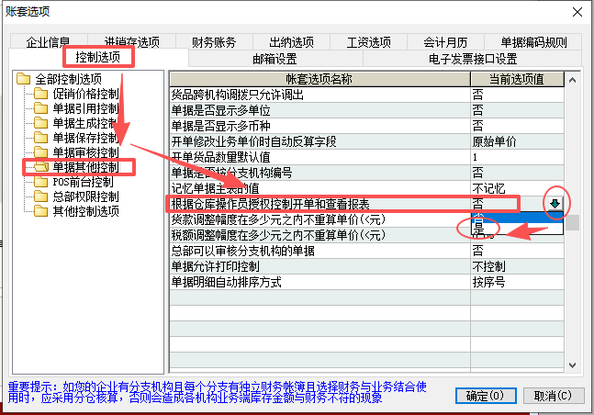Click the 总部权限控制 folder icon
Viewport: 594px width, 415px height.
(39, 196)
